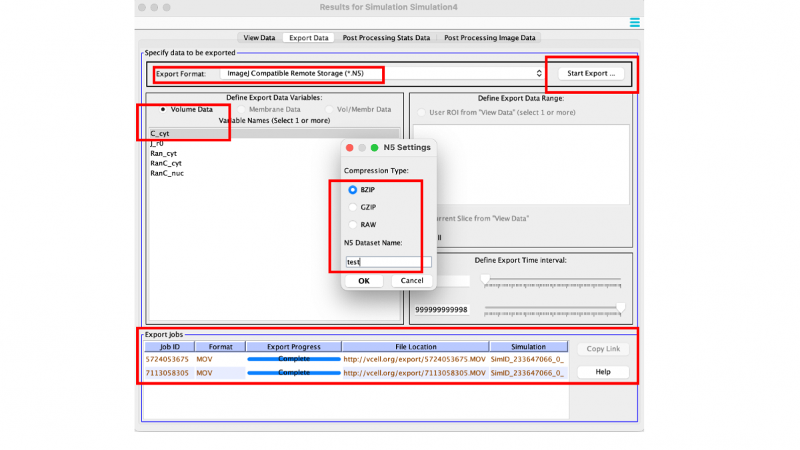Click the Start Export button

(589, 73)
